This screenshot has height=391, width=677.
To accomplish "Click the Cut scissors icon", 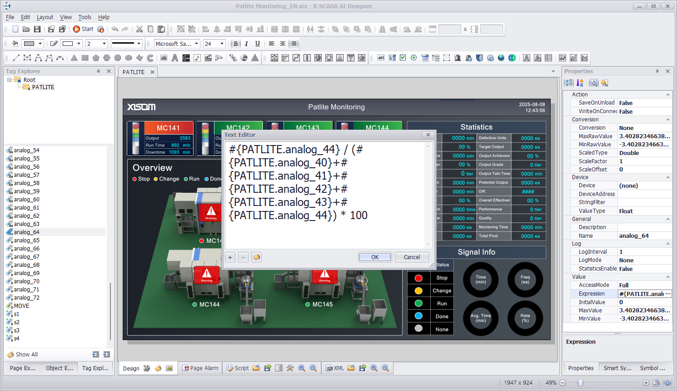I will point(139,29).
